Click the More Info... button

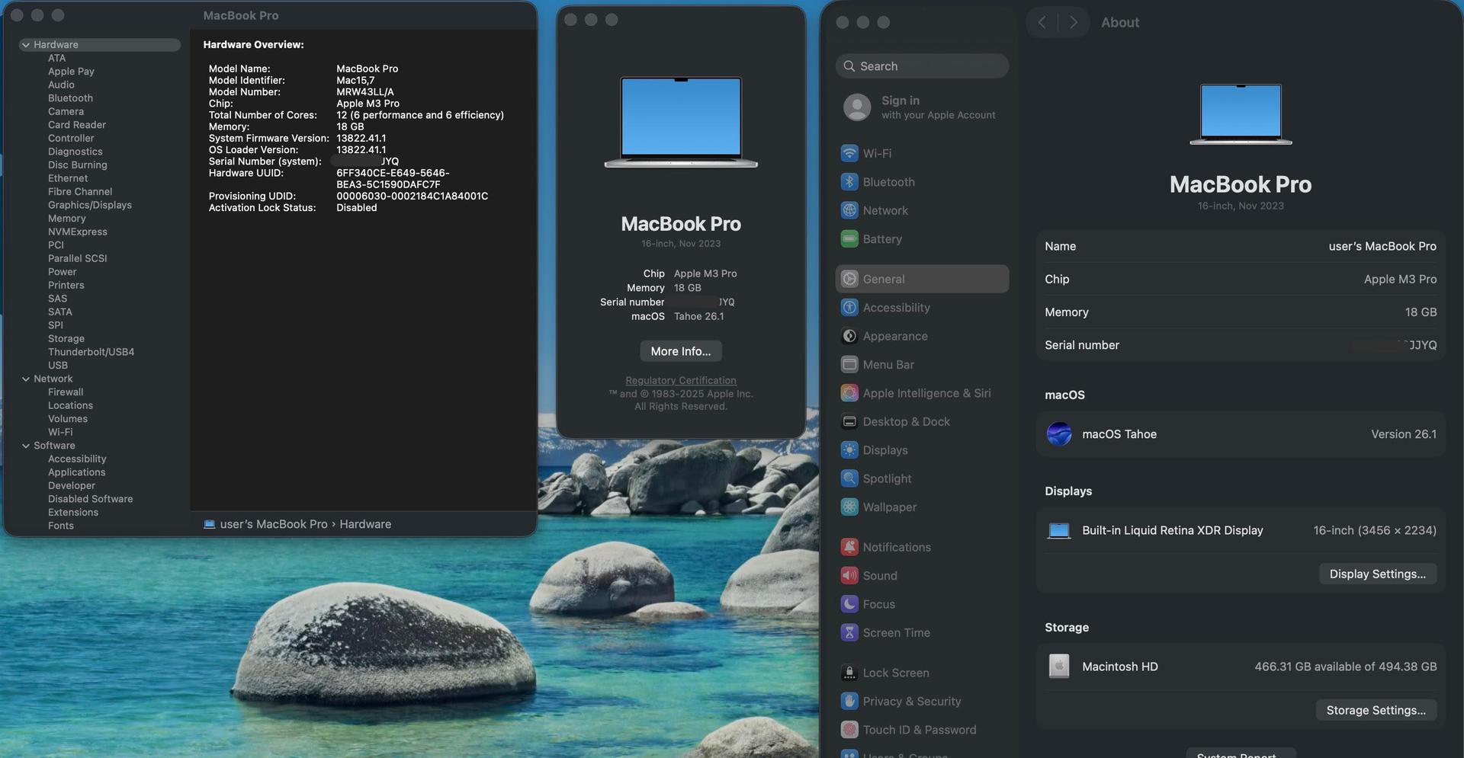[x=680, y=351]
